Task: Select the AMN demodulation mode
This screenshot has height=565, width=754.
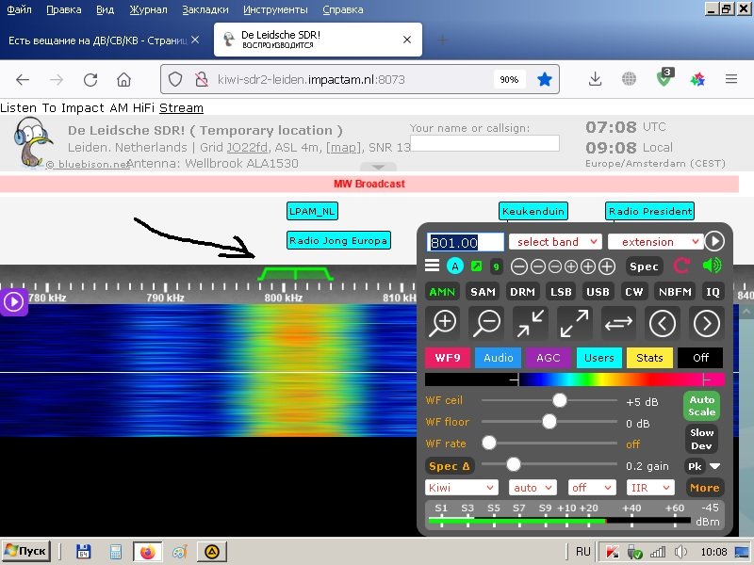Action: [442, 292]
